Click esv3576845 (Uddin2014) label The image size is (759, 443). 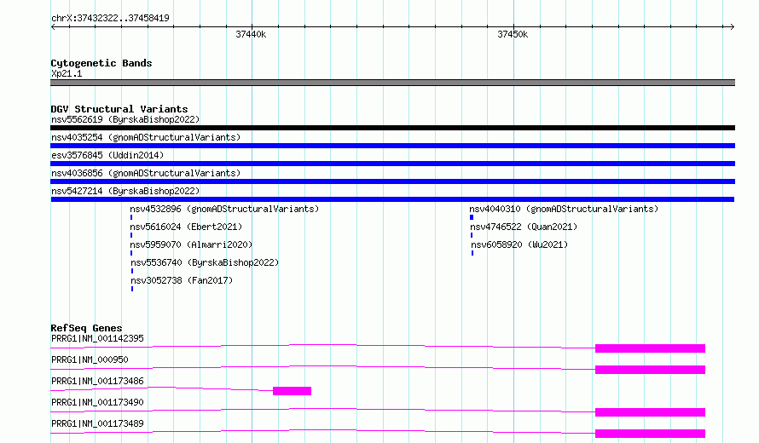coord(107,155)
